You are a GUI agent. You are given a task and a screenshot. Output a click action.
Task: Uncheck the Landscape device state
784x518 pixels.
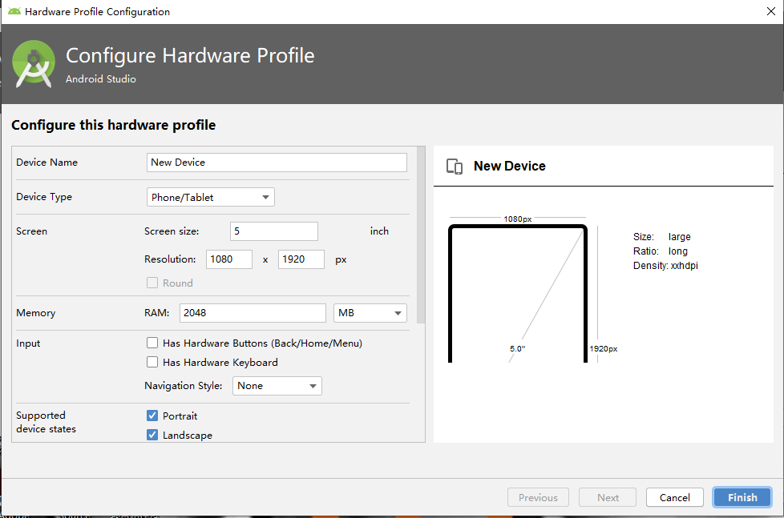click(152, 435)
